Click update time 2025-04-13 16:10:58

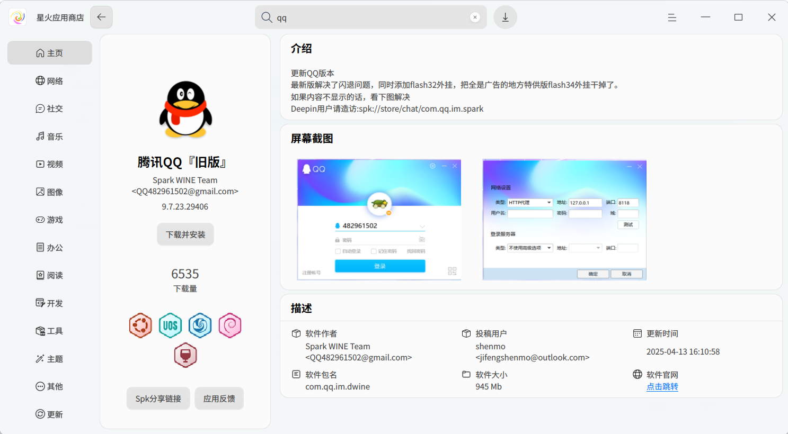[x=683, y=352]
